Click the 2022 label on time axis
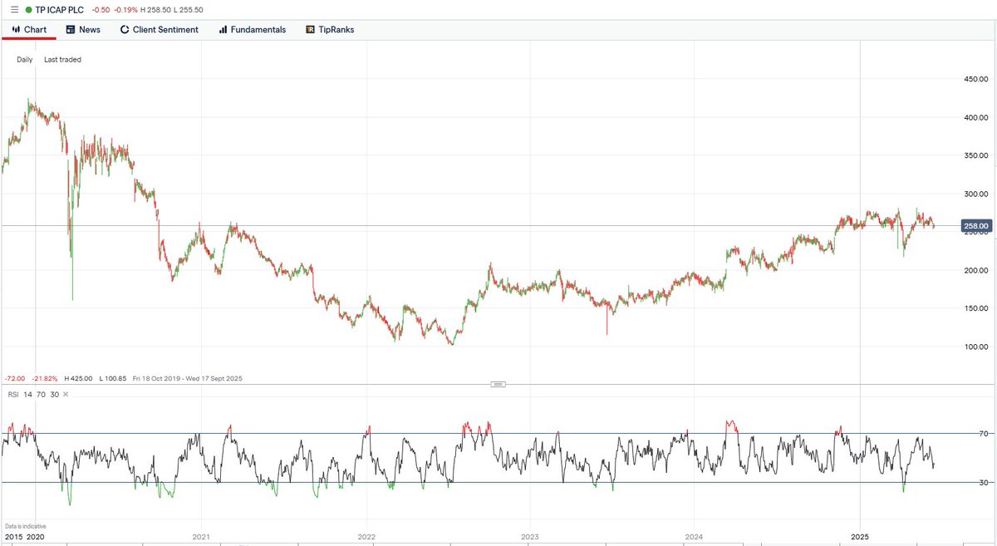The width and height of the screenshot is (997, 546). (x=366, y=538)
